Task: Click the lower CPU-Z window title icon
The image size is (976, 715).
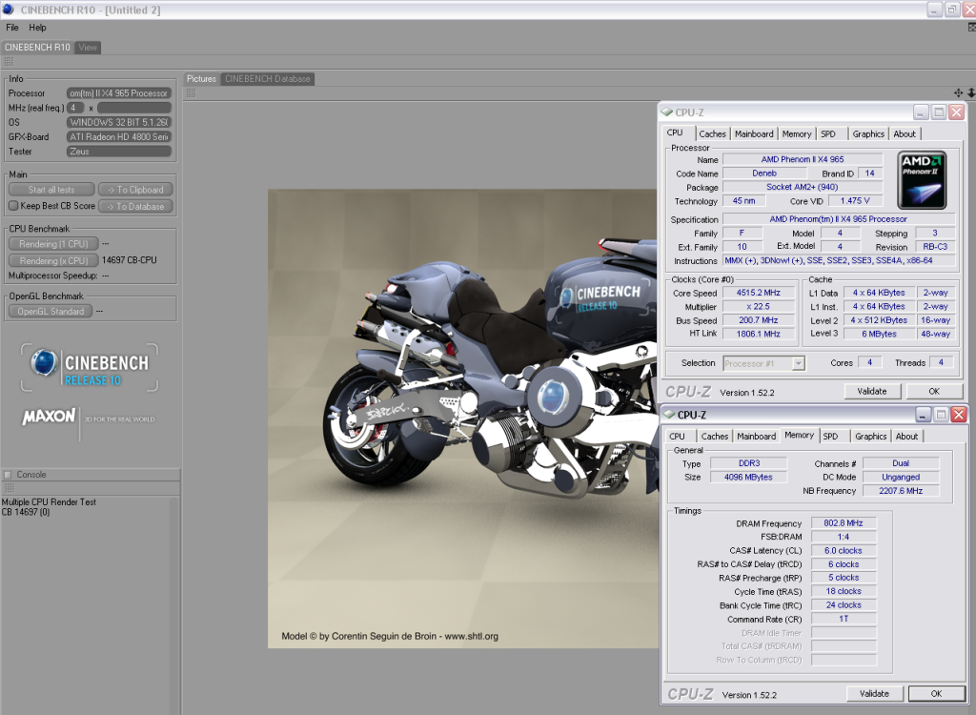Action: 669,414
